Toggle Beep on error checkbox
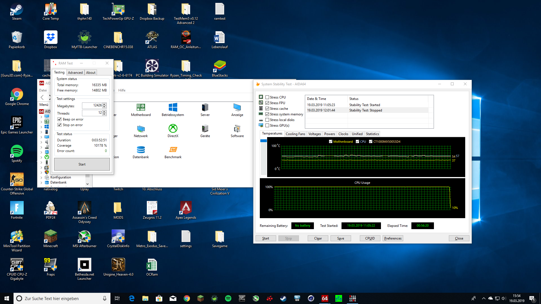 [x=59, y=119]
